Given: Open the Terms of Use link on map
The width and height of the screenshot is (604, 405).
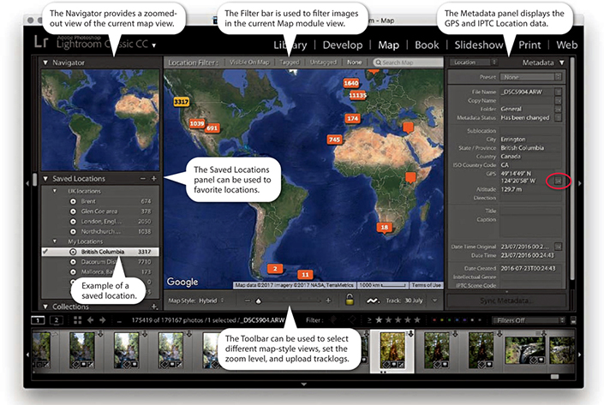Looking at the screenshot, I should [x=426, y=285].
